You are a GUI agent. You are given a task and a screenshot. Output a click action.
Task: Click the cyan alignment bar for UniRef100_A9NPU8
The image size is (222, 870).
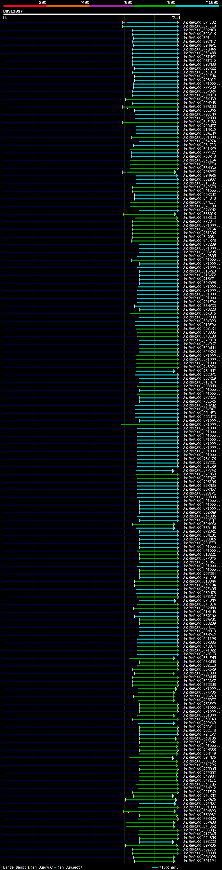155,103
